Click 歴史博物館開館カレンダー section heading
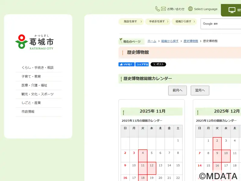Screen dimensions: 241x181 [148, 79]
